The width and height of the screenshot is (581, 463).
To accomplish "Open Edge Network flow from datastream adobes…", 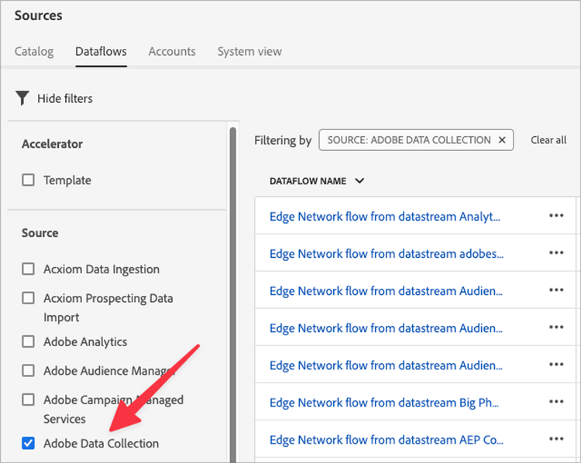I will tap(387, 254).
